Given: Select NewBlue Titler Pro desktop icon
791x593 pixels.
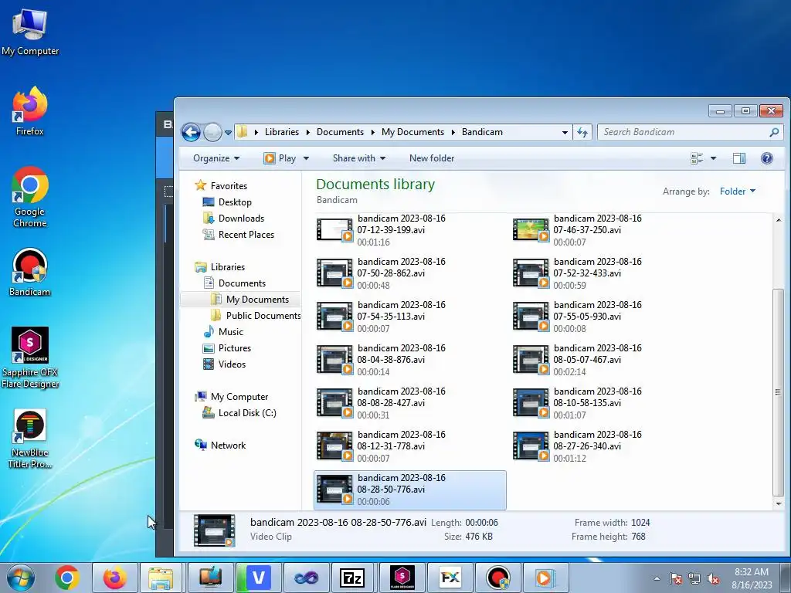Looking at the screenshot, I should (30, 439).
